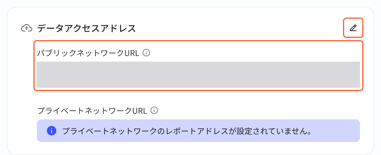Click the プライベートネットワークURL label
The height and width of the screenshot is (155, 381).
point(92,110)
